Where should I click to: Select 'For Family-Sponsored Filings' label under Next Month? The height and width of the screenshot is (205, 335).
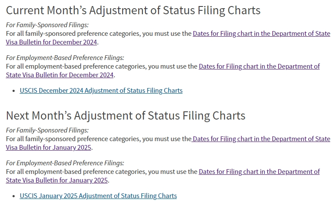click(47, 130)
